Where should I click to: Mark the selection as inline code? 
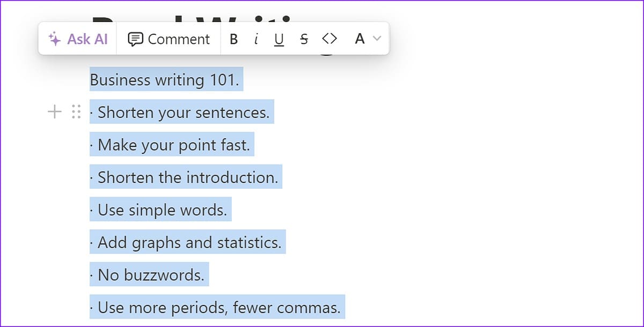pyautogui.click(x=330, y=39)
